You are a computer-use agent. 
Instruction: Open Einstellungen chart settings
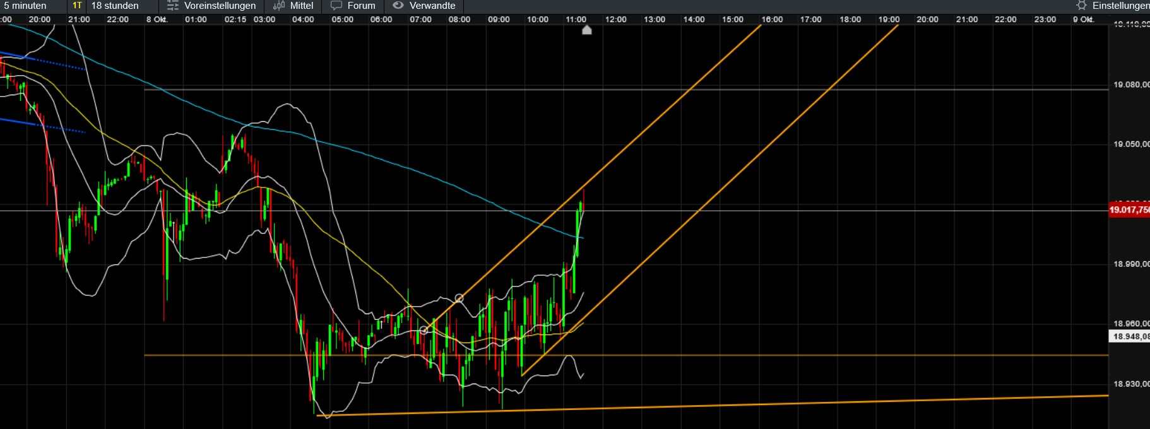click(1113, 6)
